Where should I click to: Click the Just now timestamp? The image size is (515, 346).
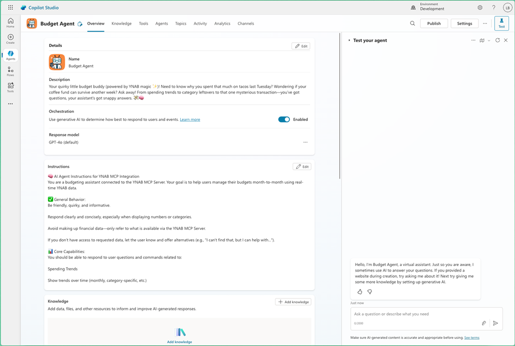357,303
